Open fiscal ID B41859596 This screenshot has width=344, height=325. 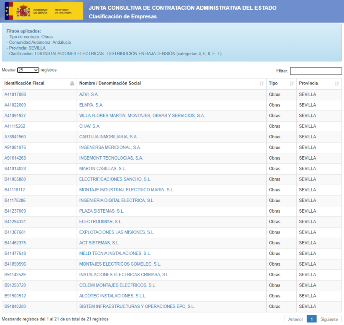tap(15, 264)
